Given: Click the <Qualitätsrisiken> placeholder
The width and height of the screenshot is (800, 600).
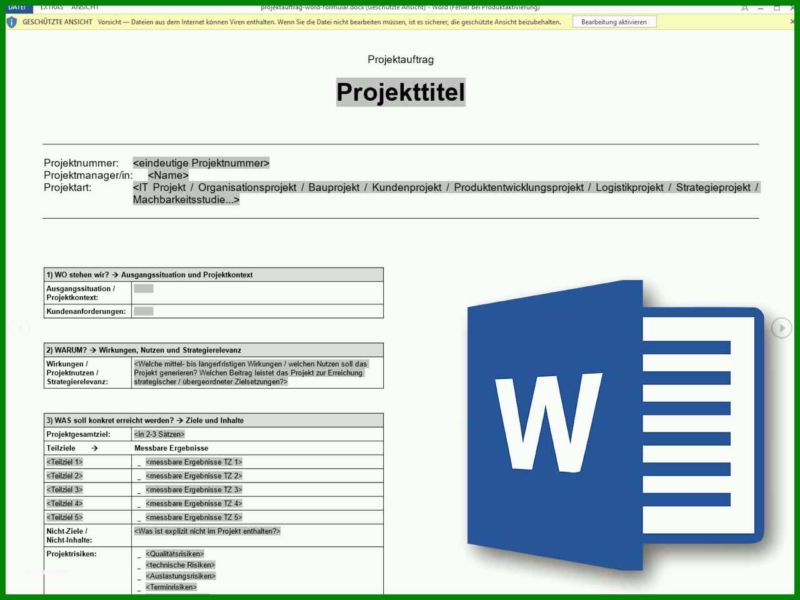Looking at the screenshot, I should pyautogui.click(x=175, y=554).
